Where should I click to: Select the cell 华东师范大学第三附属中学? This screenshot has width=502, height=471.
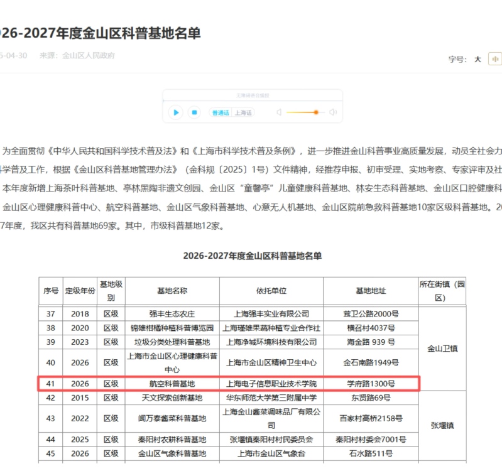(271, 398)
